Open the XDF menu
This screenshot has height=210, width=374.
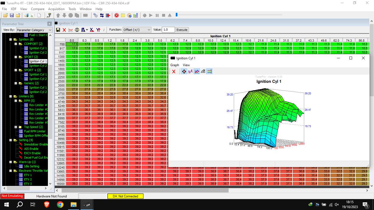pos(13,9)
